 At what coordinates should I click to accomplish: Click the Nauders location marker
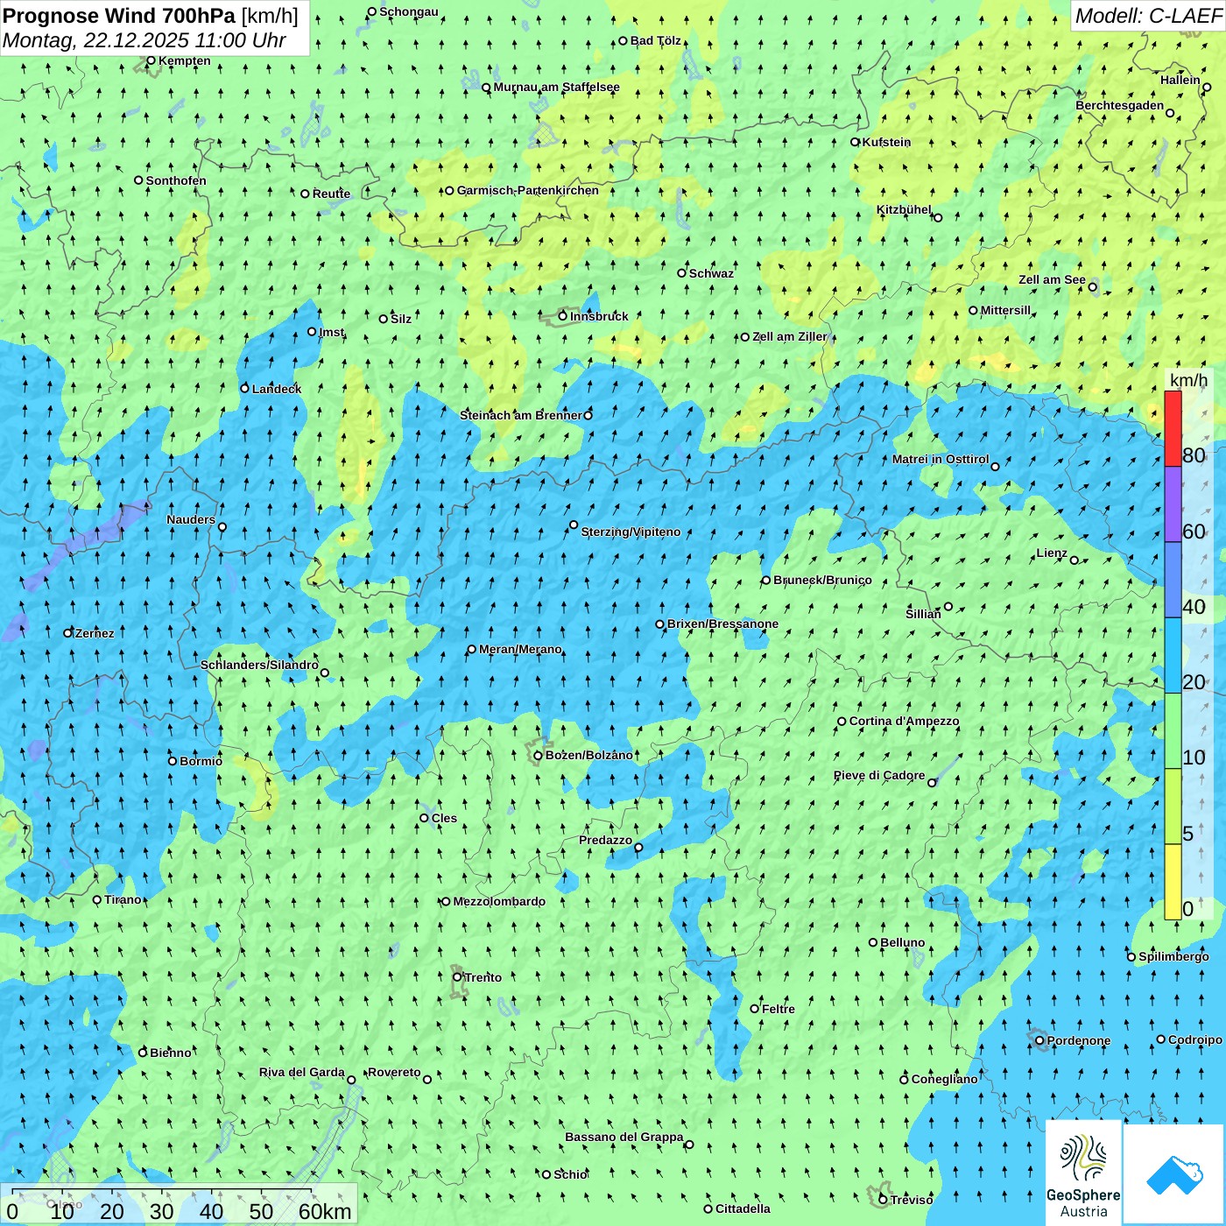(222, 526)
